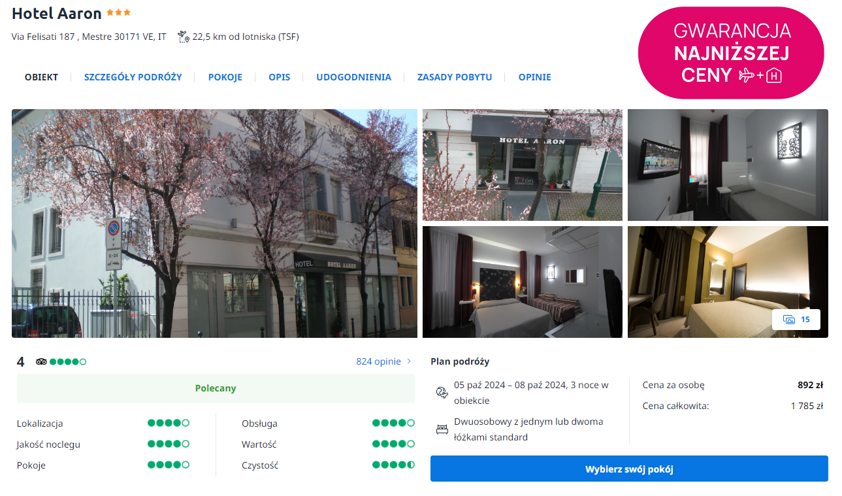Expand the 824 opinie chevron arrow
The image size is (842, 496).
[410, 361]
